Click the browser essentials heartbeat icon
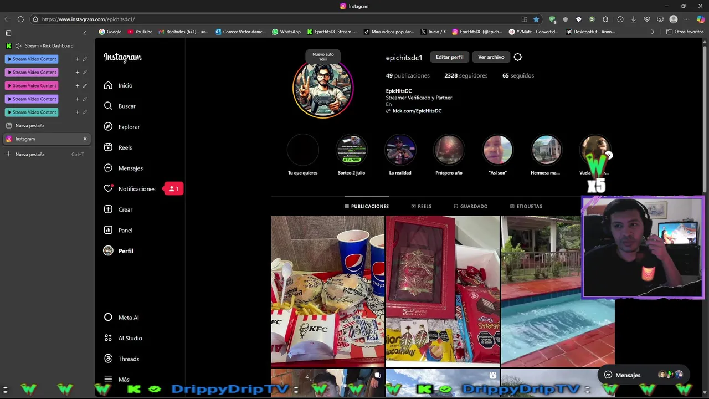The image size is (709, 399). [x=647, y=19]
